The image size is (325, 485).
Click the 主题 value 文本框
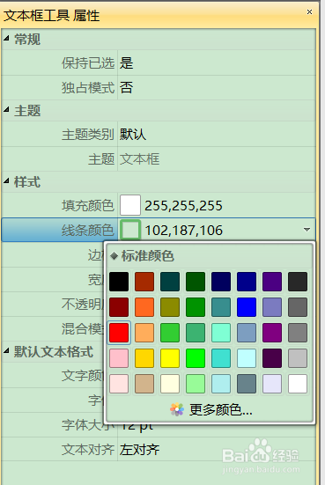[x=139, y=159]
